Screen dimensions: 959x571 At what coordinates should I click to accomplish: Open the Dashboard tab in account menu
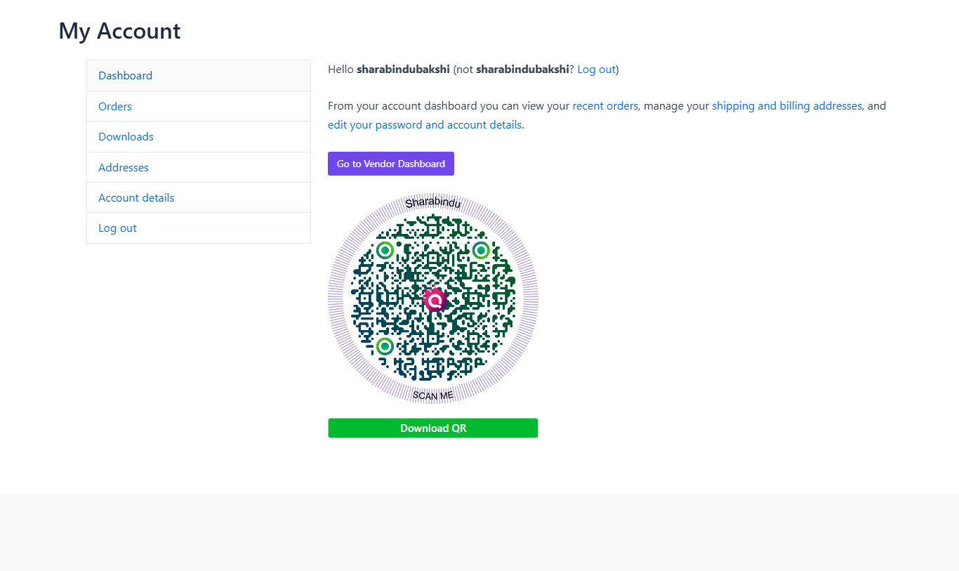click(x=125, y=75)
